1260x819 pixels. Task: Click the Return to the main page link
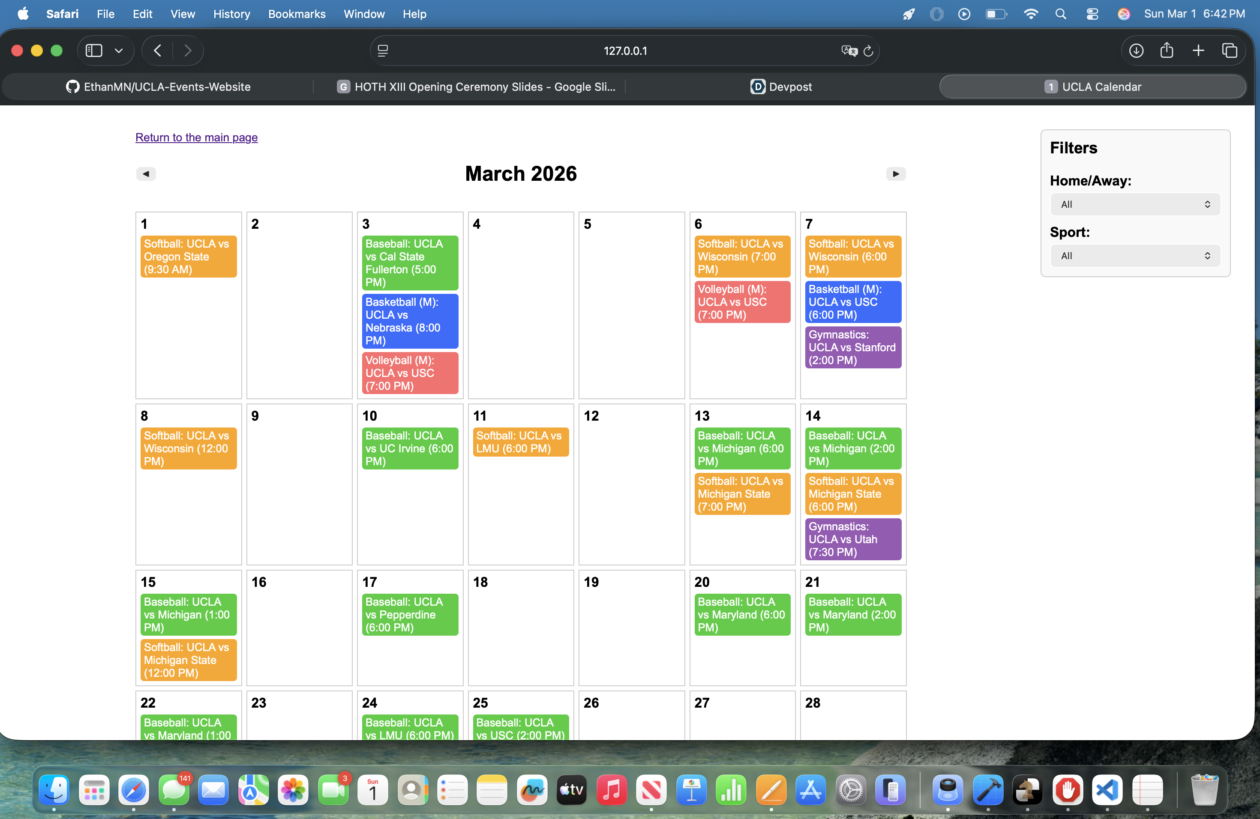(x=196, y=137)
